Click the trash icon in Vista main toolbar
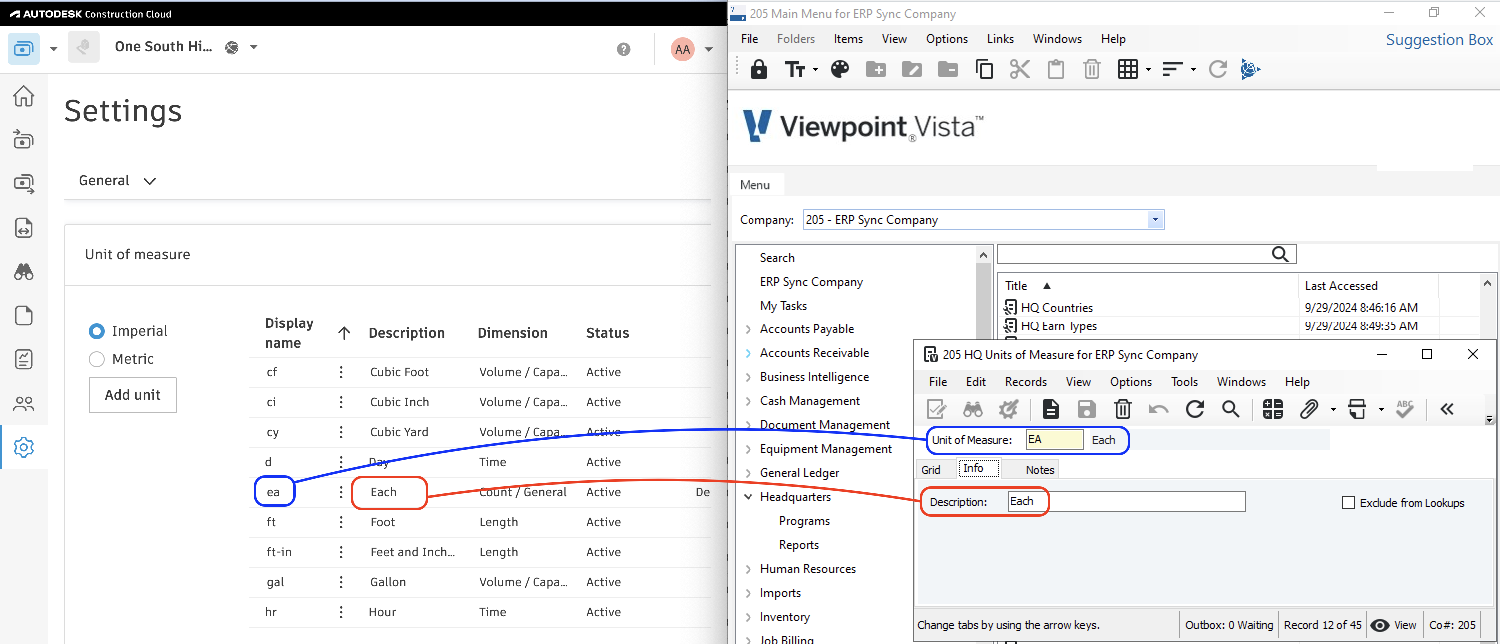The image size is (1500, 644). [x=1092, y=69]
